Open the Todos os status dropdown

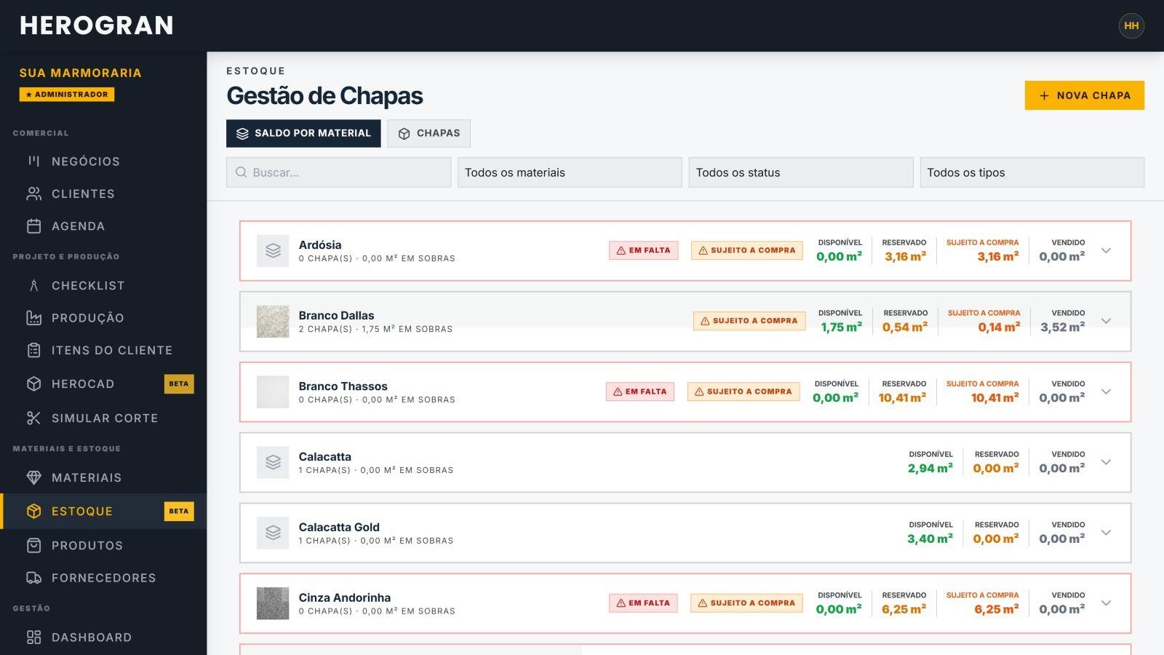click(x=801, y=172)
